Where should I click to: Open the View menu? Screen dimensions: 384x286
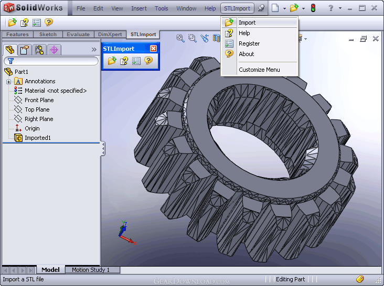click(x=117, y=8)
